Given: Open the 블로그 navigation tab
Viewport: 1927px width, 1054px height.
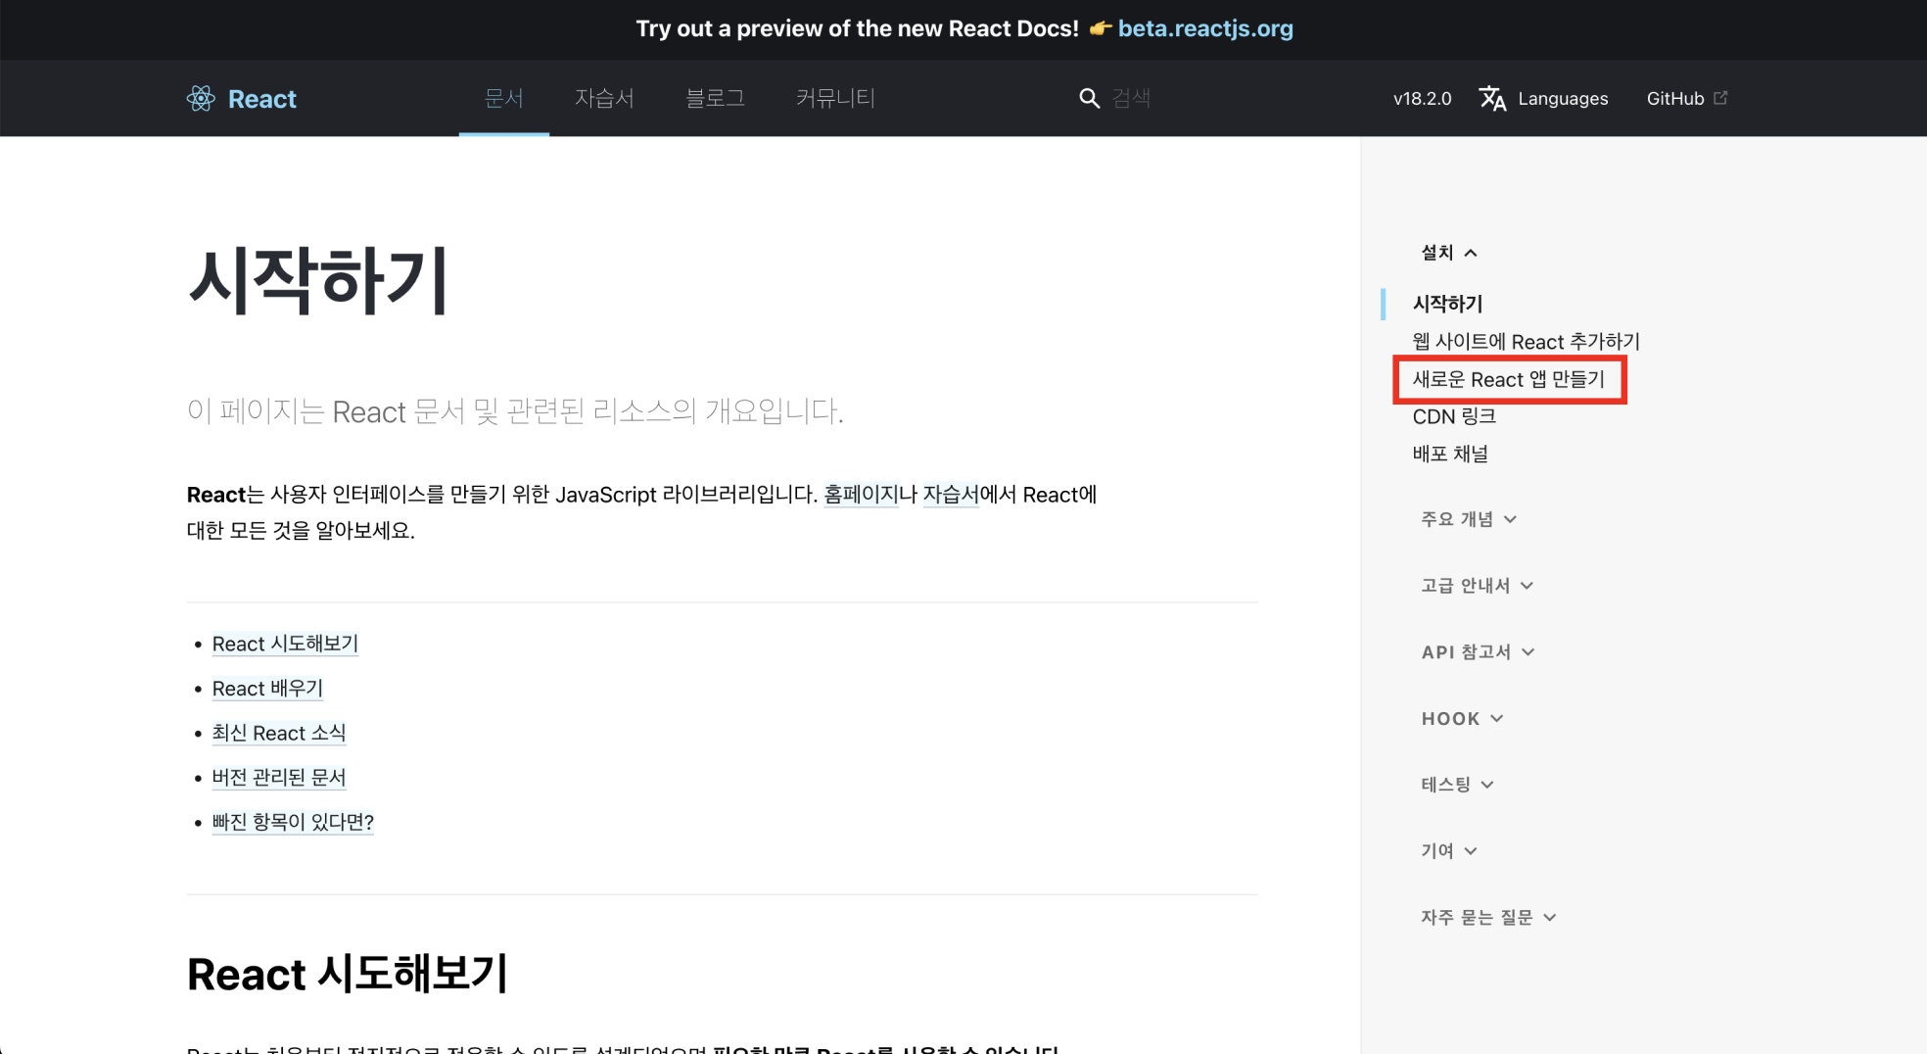Looking at the screenshot, I should coord(715,98).
